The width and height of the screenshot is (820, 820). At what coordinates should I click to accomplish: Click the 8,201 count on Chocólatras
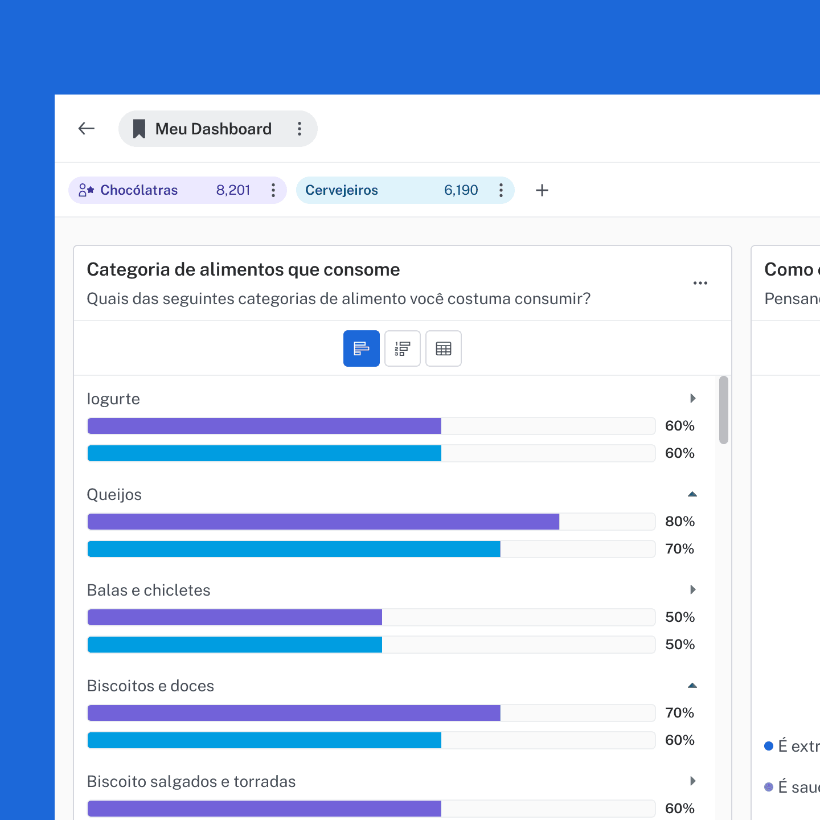(x=233, y=190)
